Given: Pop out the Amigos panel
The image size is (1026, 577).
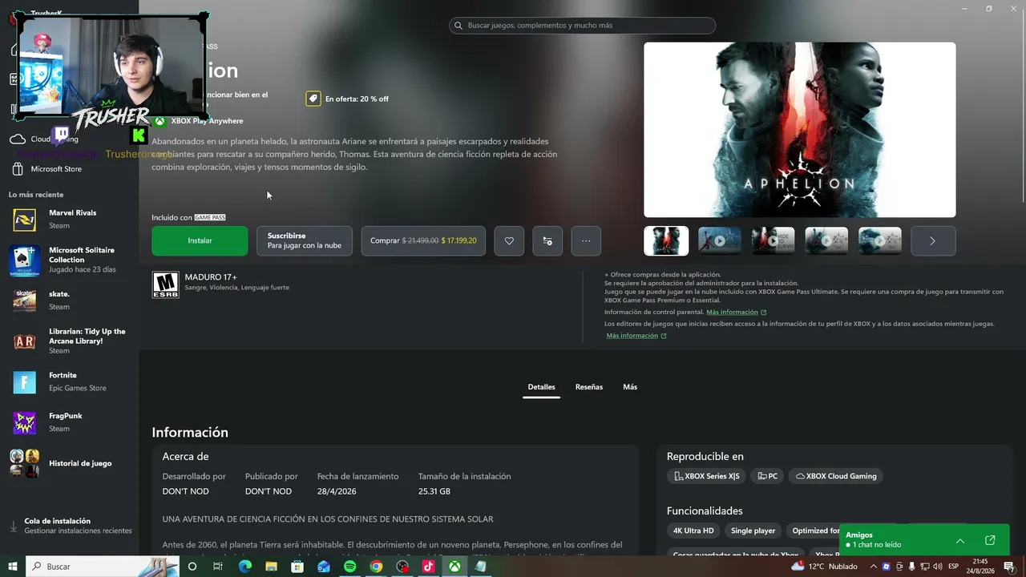Looking at the screenshot, I should 990,540.
